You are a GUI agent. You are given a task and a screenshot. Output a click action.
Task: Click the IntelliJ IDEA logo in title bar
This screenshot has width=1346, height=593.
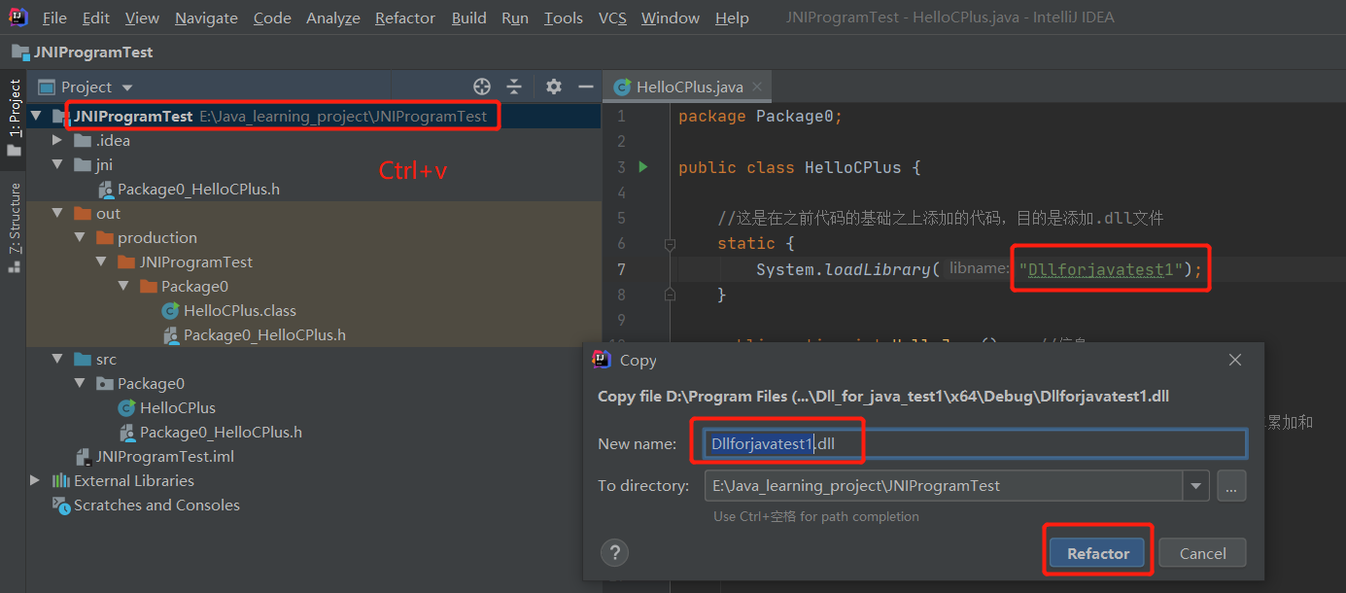[x=18, y=17]
